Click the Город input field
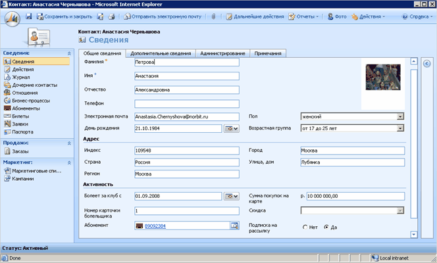Image resolution: width=437 pixels, height=263 pixels. 353,151
